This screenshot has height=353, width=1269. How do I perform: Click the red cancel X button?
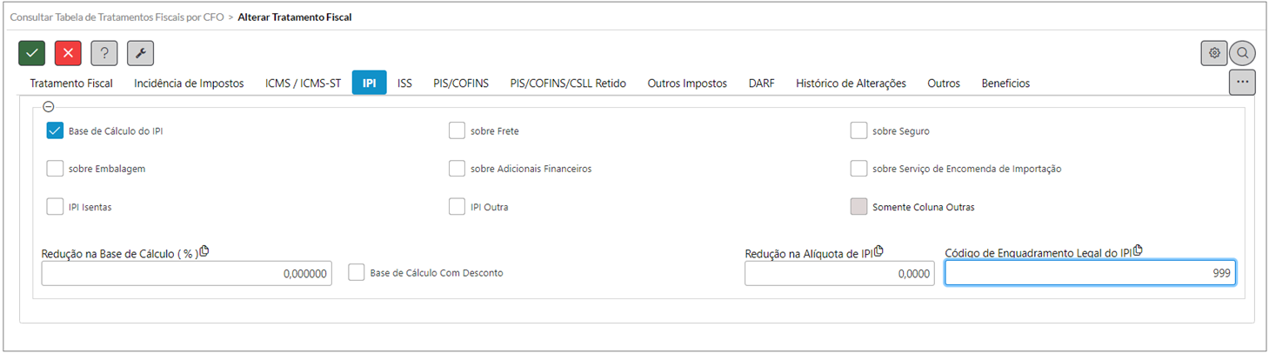point(68,53)
